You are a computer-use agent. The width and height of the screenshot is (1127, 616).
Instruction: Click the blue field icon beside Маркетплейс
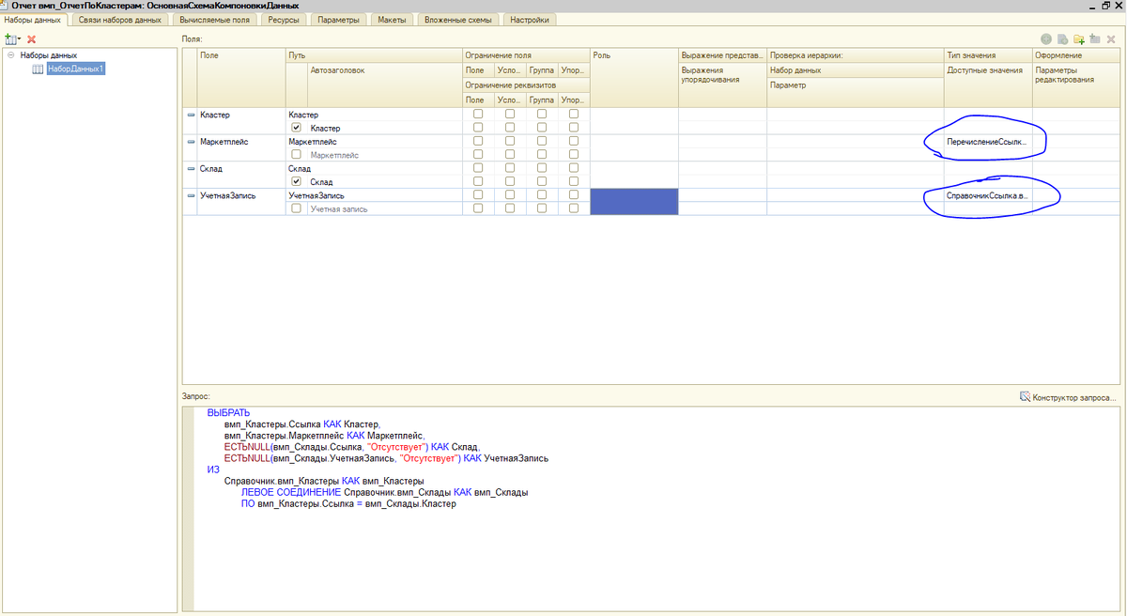pyautogui.click(x=191, y=141)
